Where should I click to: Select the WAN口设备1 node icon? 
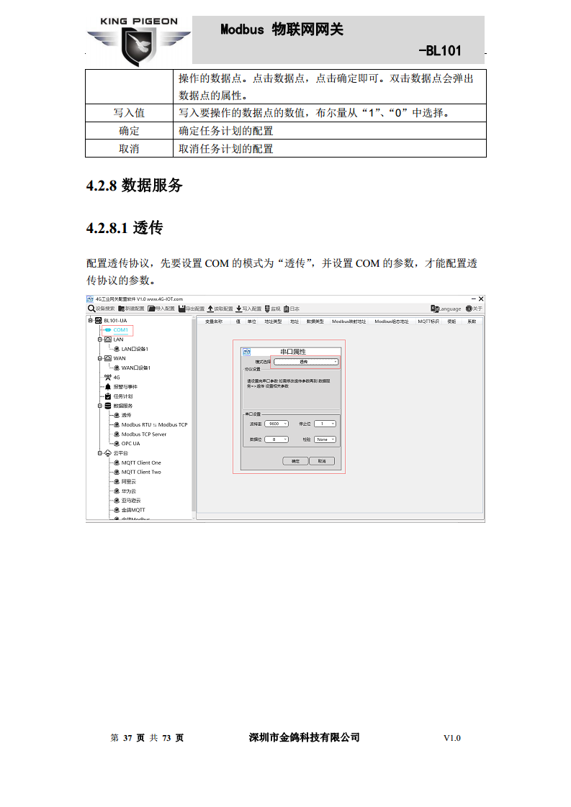click(x=117, y=368)
